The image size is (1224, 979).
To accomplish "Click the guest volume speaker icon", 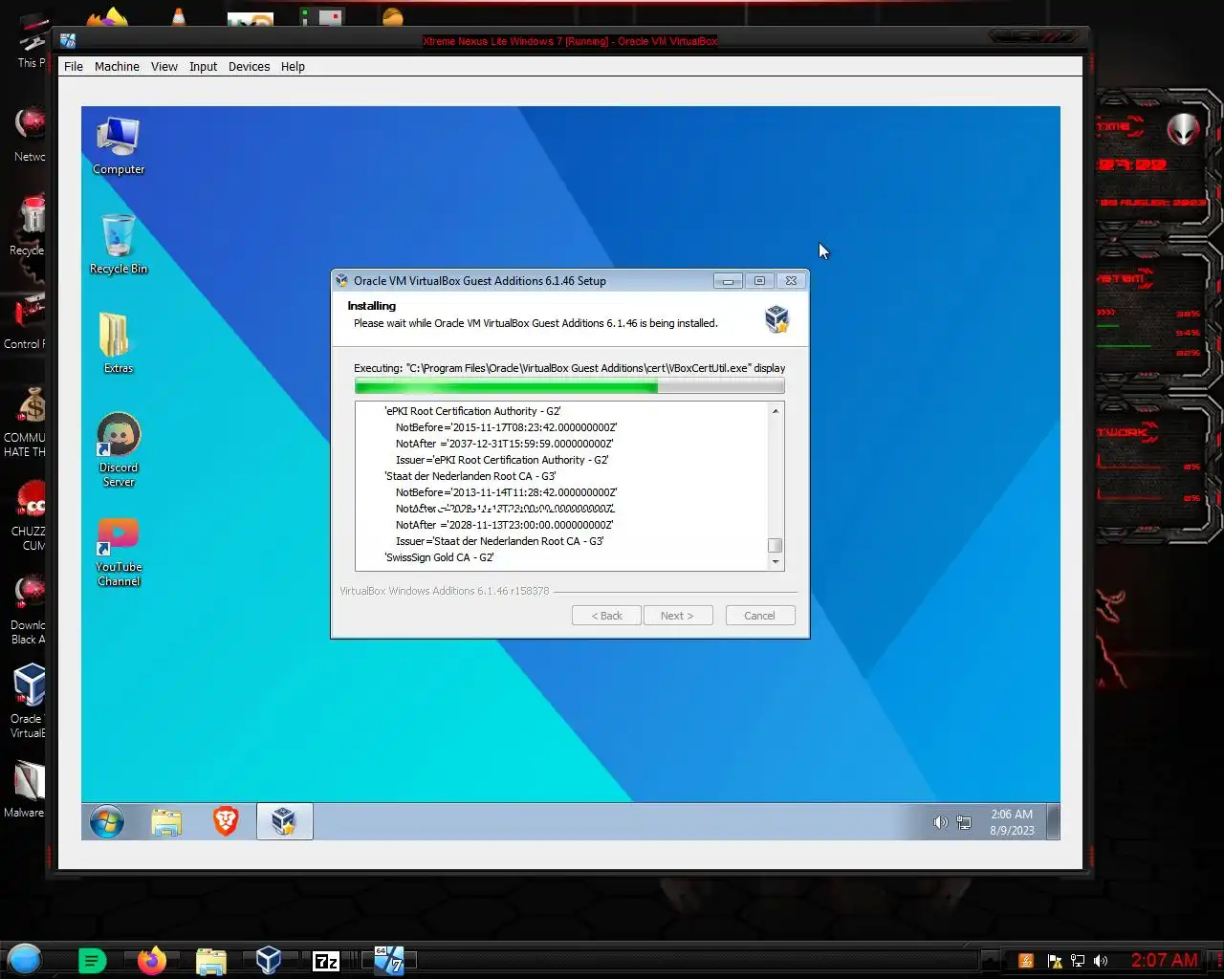I will coord(940,822).
